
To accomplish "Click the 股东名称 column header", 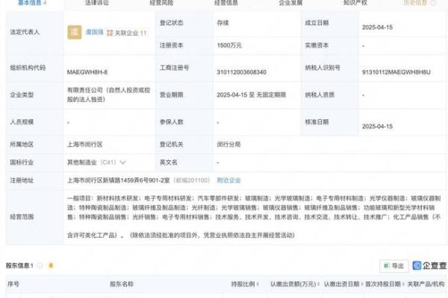I will (122, 284).
